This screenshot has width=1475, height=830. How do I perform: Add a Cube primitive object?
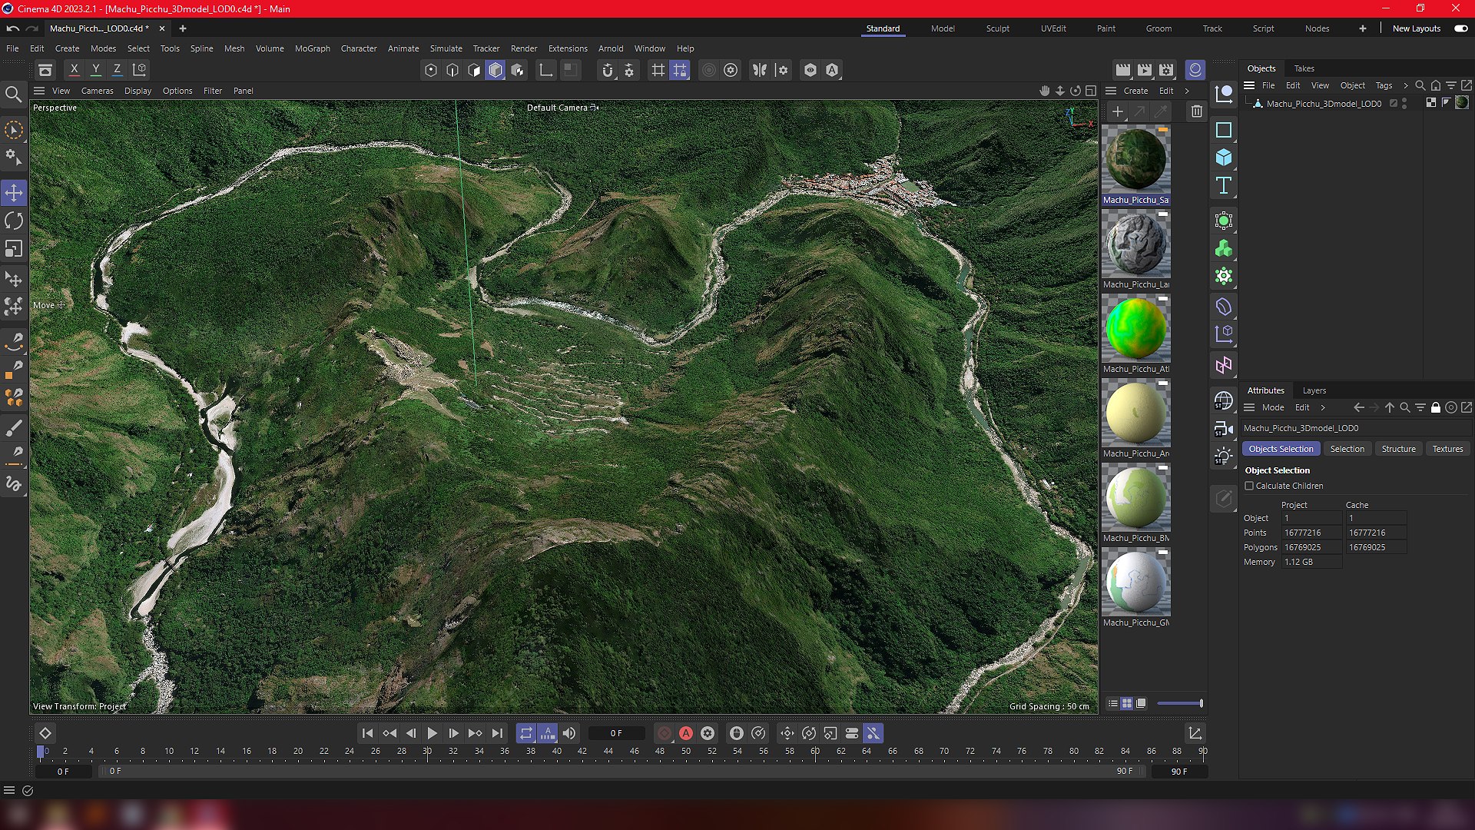click(x=1224, y=158)
